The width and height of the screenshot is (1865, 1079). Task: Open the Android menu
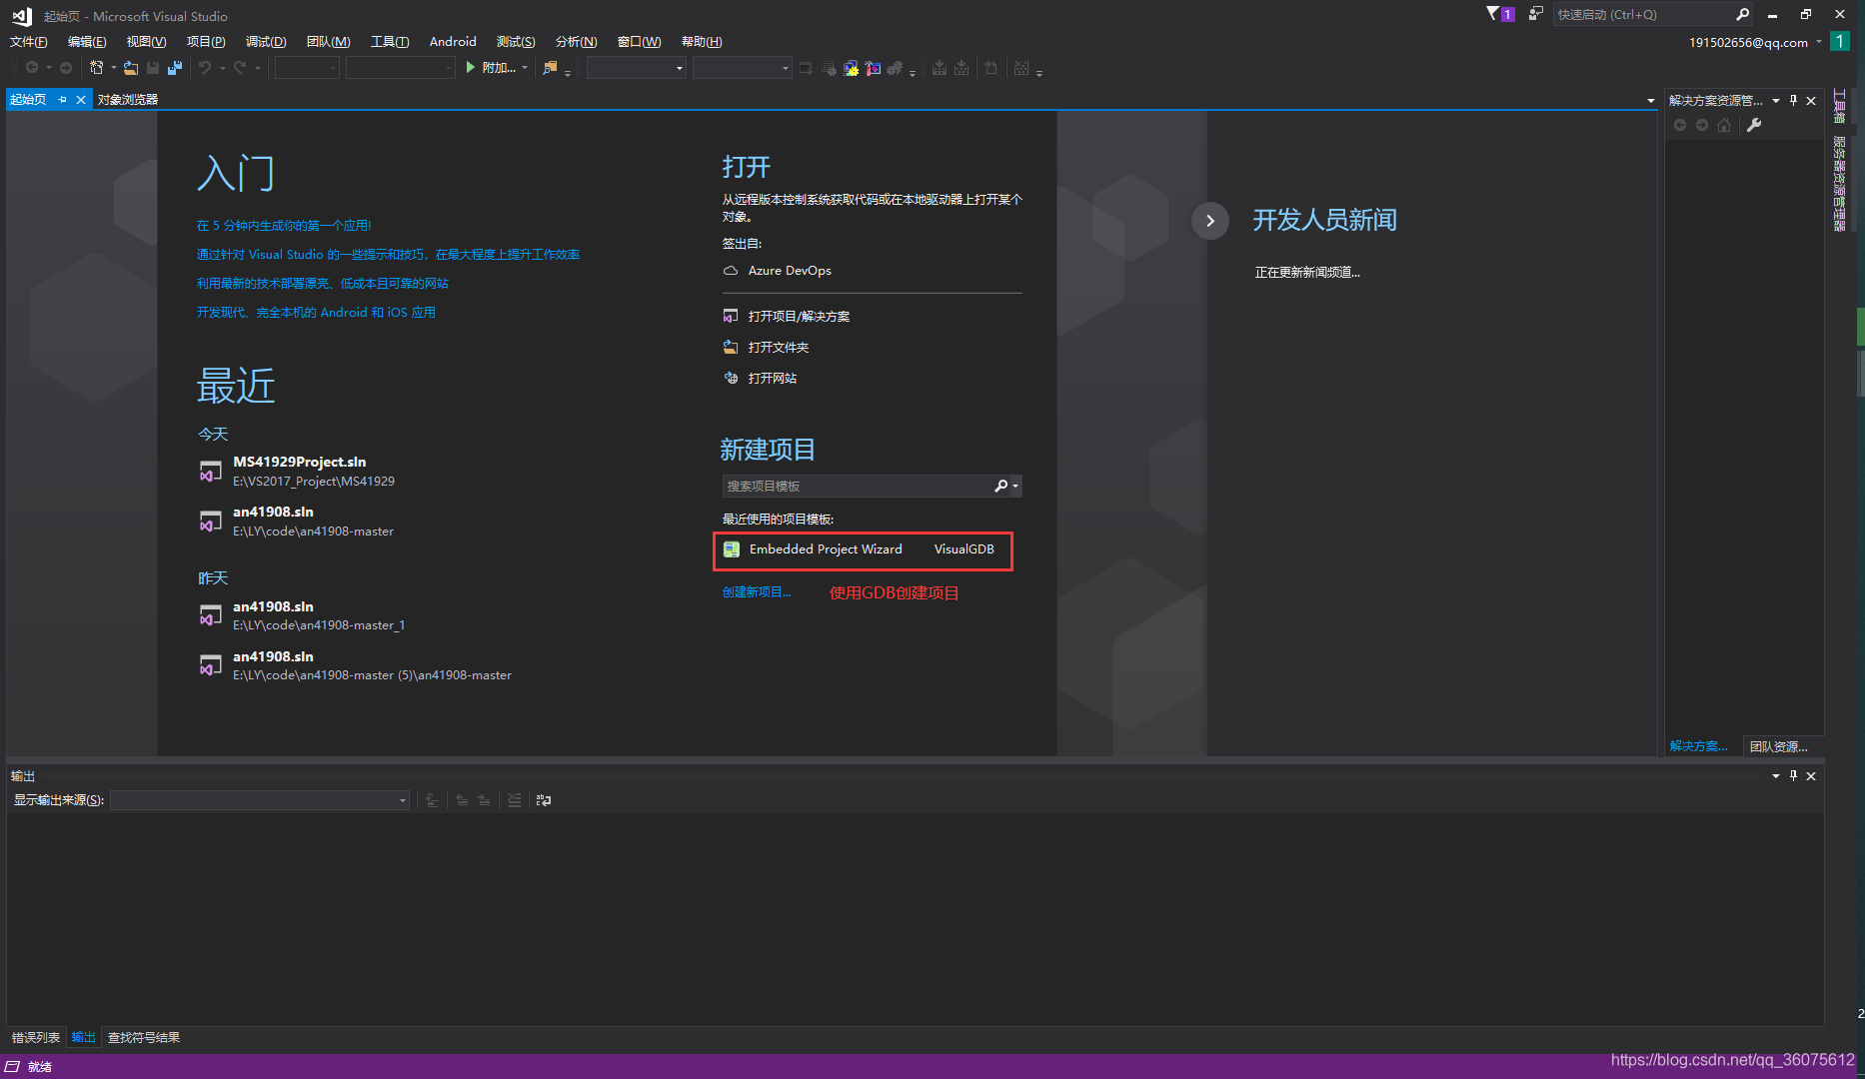tap(453, 42)
